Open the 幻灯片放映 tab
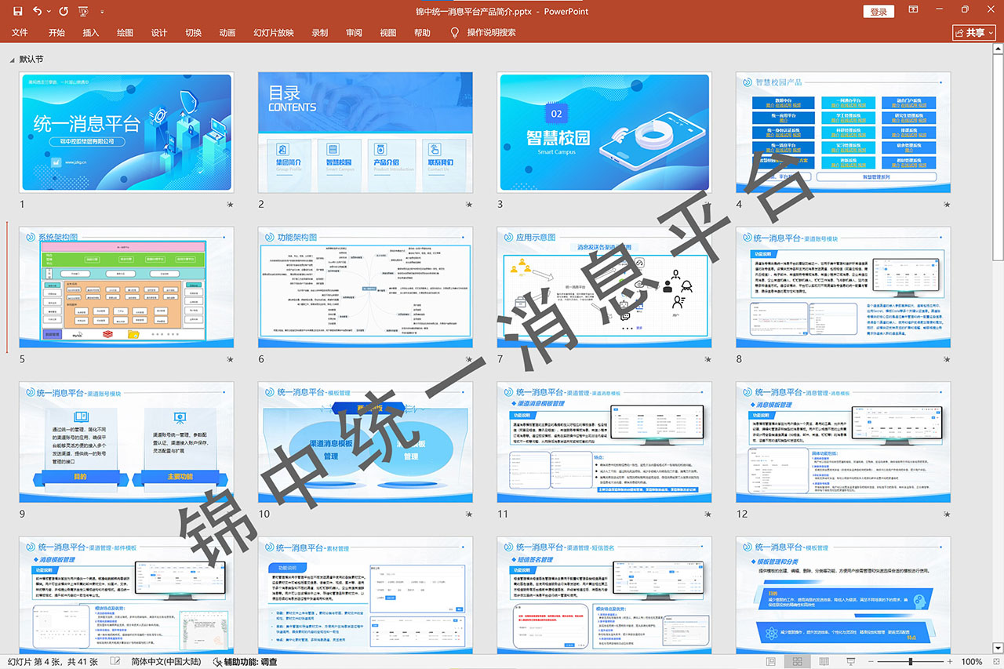Screen dimensions: 1004x669 [274, 33]
